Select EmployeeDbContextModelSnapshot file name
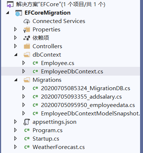Screen dimensions: 143x153 90,114
